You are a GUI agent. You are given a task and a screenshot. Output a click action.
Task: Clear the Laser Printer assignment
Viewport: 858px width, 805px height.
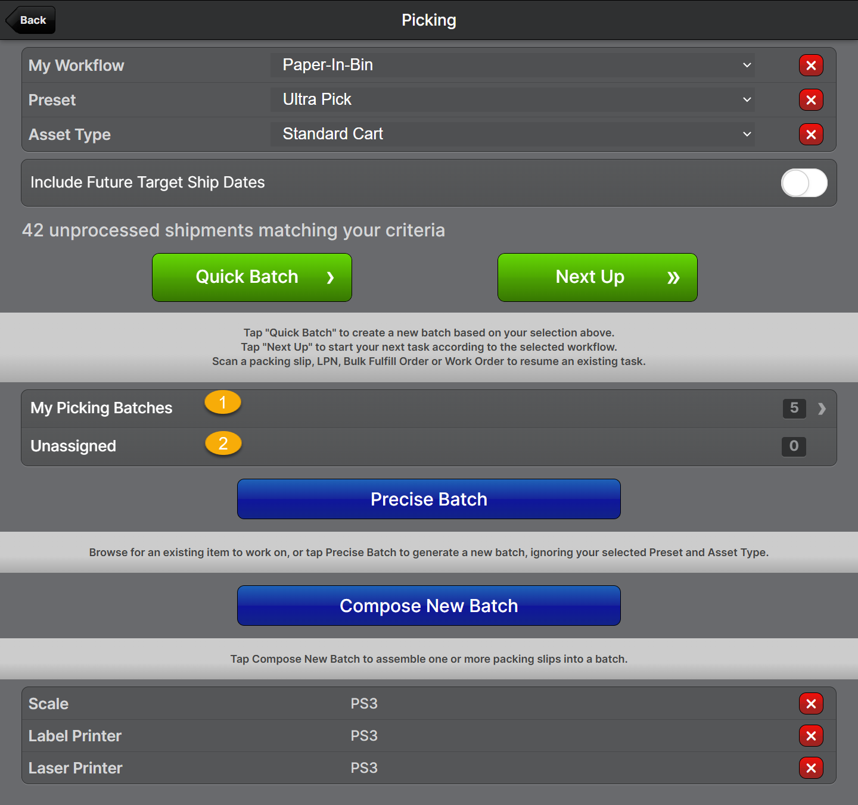[811, 768]
